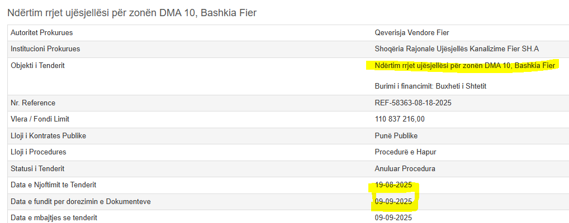The height and width of the screenshot is (223, 569).
Task: Click the highlighted announcement date 19-08-2025
Action: pyautogui.click(x=393, y=185)
